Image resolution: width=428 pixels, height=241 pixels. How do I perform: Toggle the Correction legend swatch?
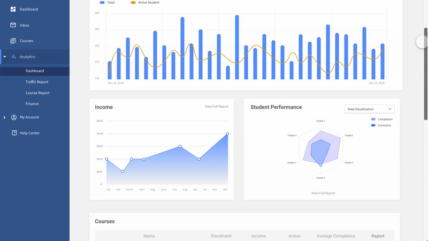373,125
